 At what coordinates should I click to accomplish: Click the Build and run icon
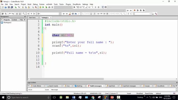[x=46, y=7]
